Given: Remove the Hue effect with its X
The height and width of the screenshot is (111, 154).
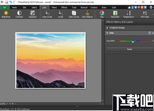Looking at the screenshot, I should click(153, 33).
